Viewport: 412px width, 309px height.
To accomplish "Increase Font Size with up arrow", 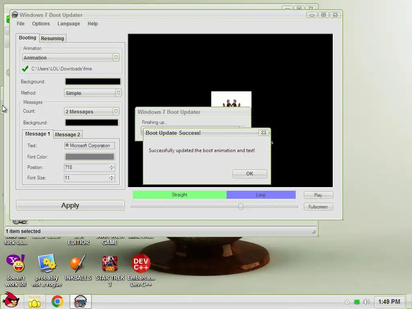I will coord(112,176).
